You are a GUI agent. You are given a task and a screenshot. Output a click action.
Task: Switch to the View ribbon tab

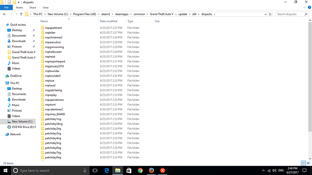tap(45, 8)
